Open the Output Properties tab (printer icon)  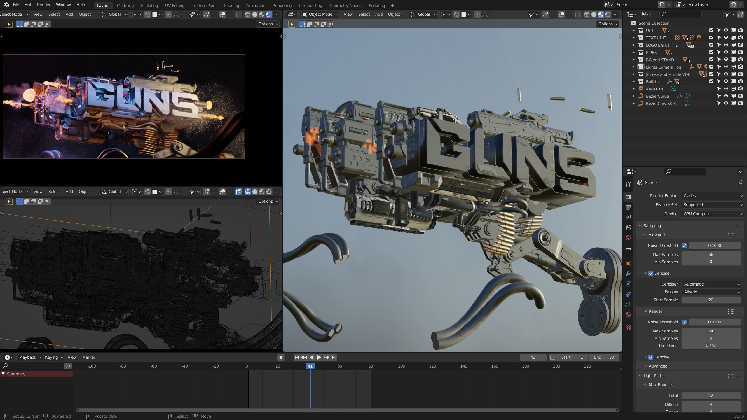628,207
